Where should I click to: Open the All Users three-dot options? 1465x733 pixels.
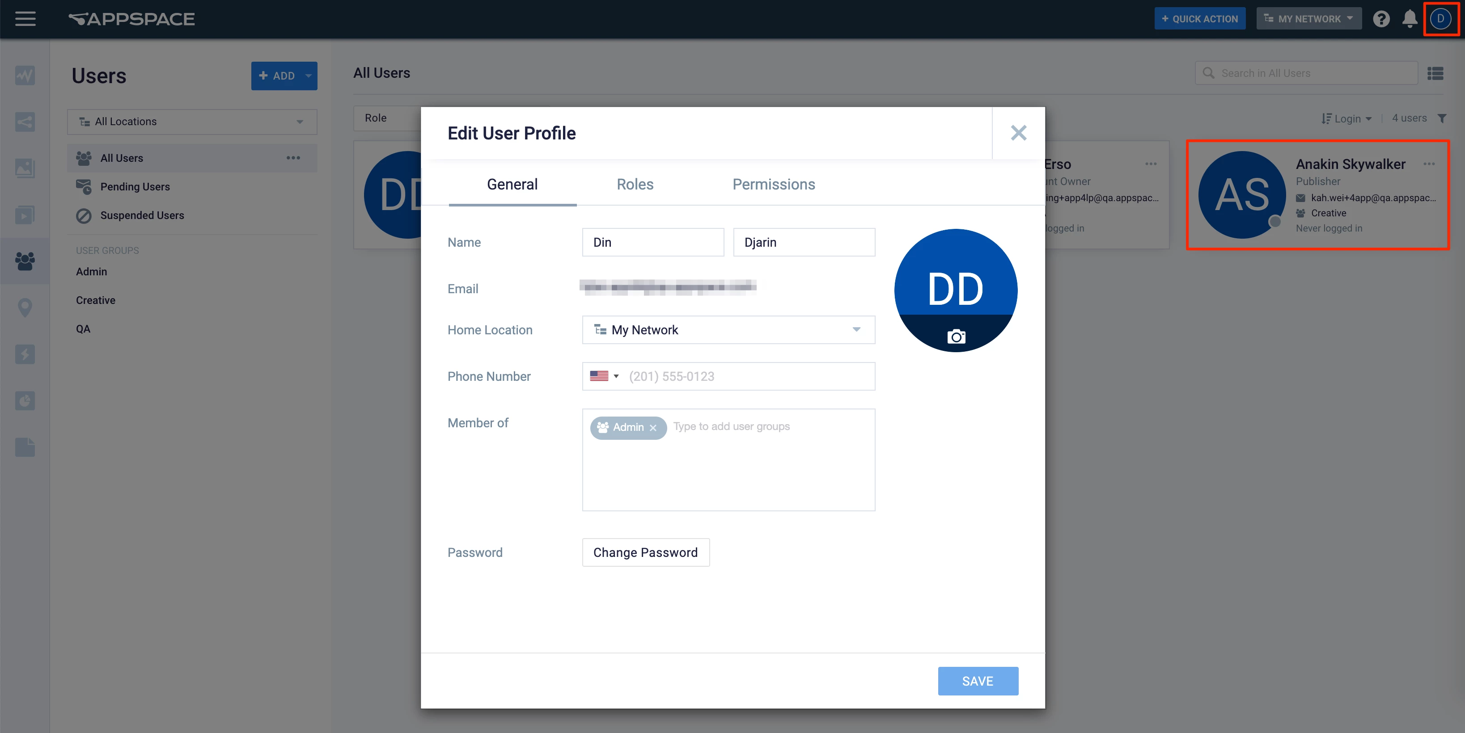pyautogui.click(x=293, y=158)
